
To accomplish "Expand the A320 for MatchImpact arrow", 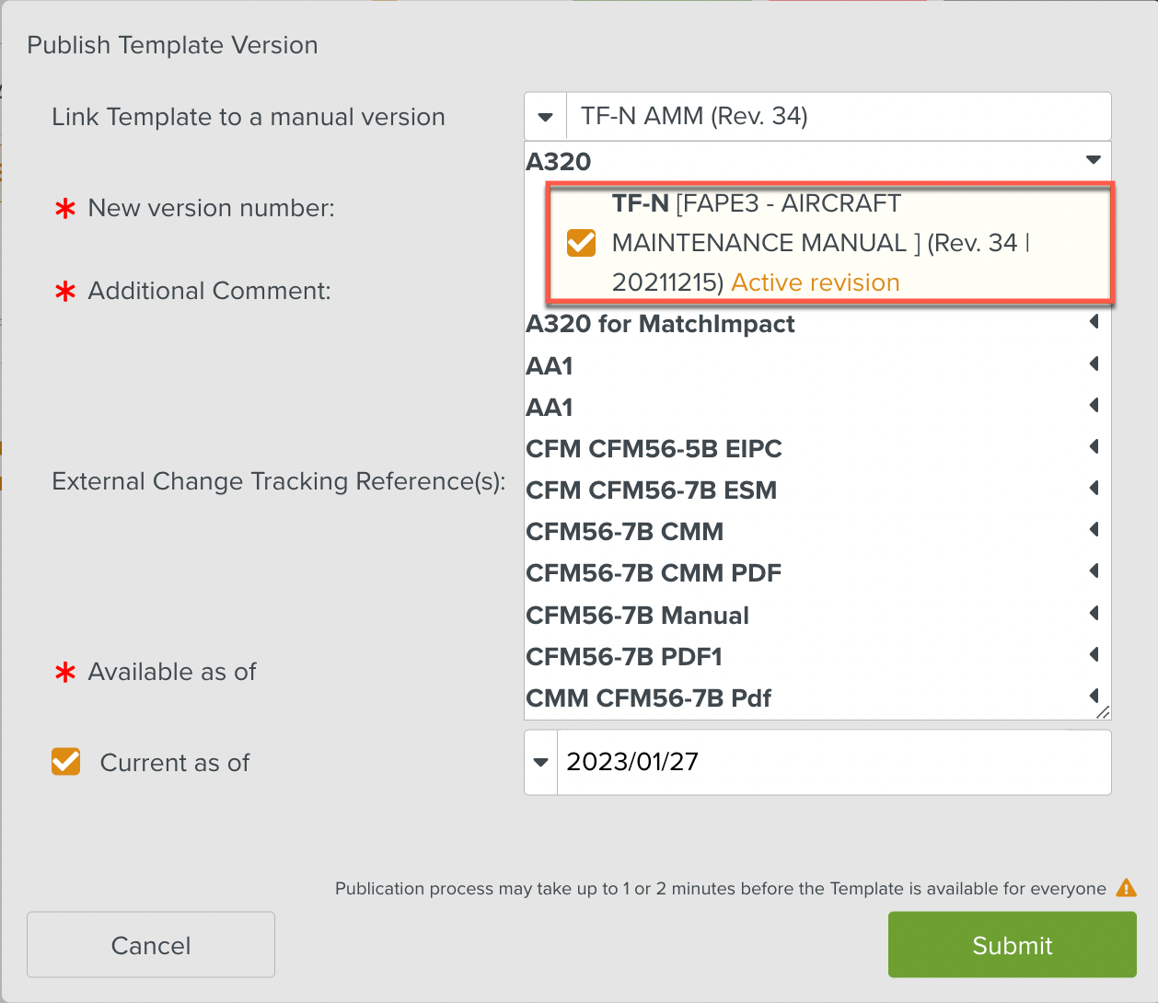I will (x=1094, y=322).
